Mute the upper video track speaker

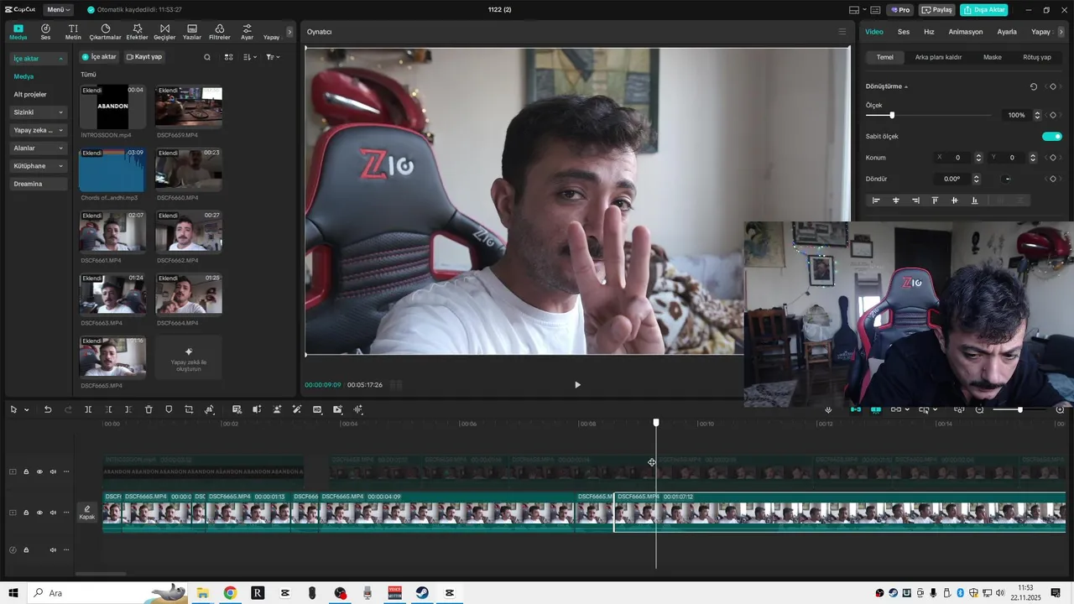coord(53,471)
